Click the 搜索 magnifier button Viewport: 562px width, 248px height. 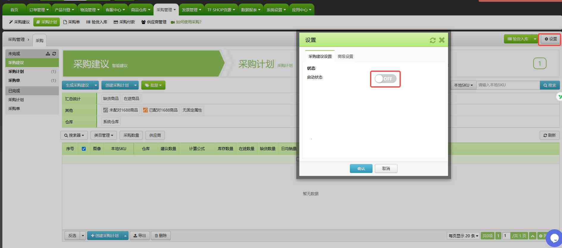550,85
